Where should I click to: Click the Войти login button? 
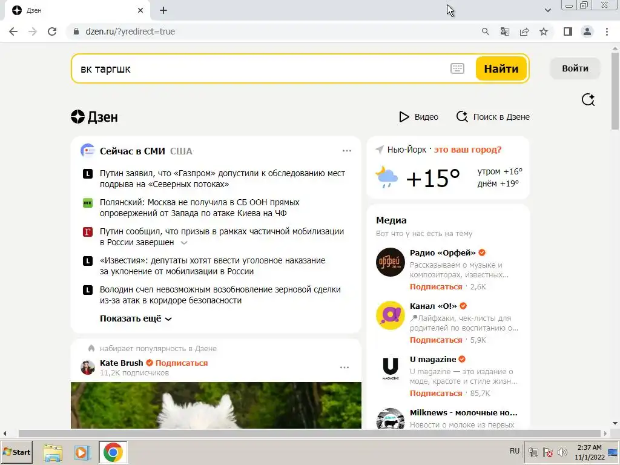tap(575, 68)
